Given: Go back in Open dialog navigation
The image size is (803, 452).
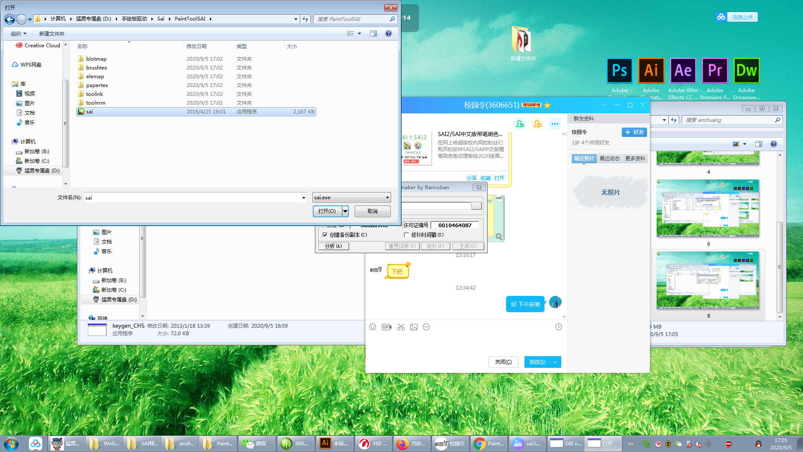Looking at the screenshot, I should click(10, 19).
